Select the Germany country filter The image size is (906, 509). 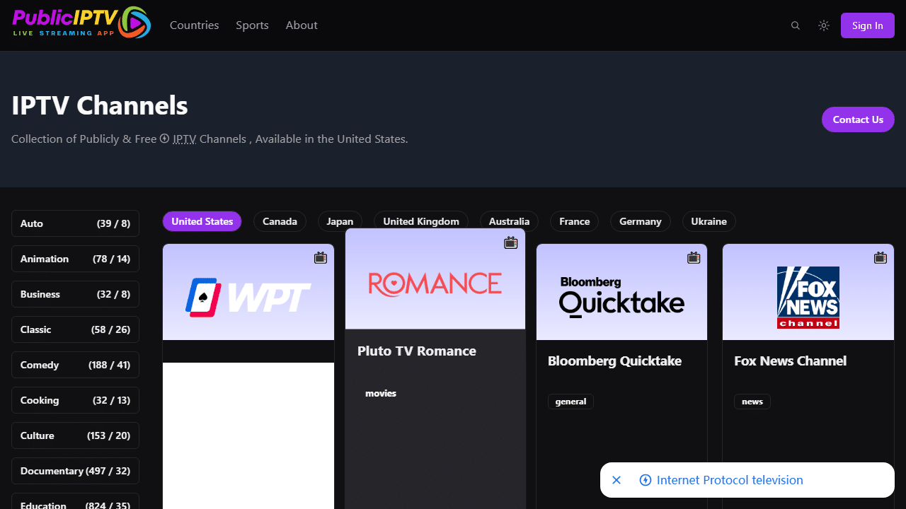[x=641, y=221]
